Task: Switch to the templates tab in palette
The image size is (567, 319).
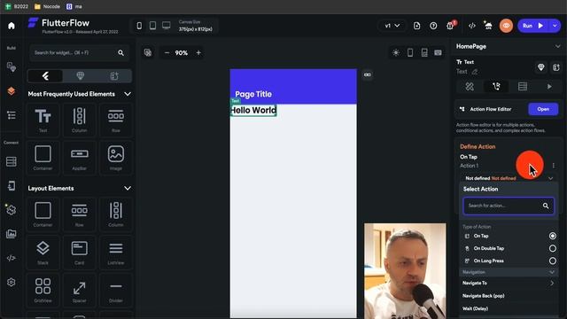Action: [114, 76]
